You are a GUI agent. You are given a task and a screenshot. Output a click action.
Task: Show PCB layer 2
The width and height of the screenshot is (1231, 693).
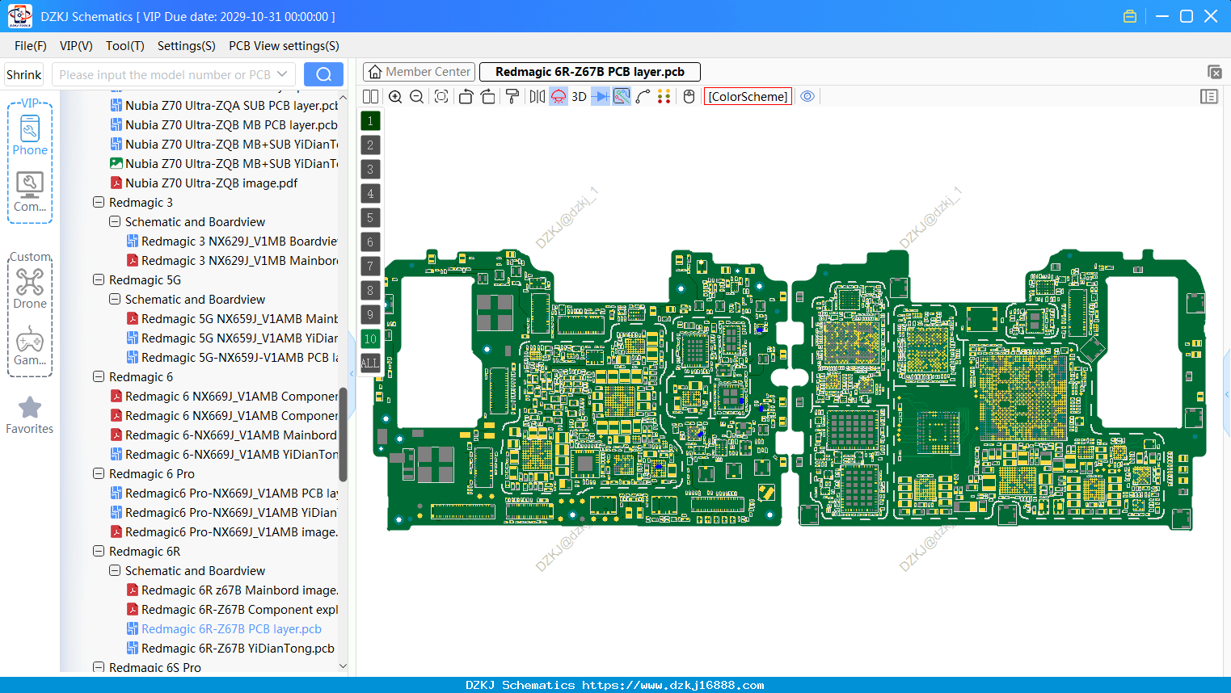click(x=370, y=145)
